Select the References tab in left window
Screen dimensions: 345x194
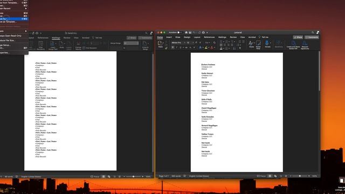pyautogui.click(x=43, y=38)
